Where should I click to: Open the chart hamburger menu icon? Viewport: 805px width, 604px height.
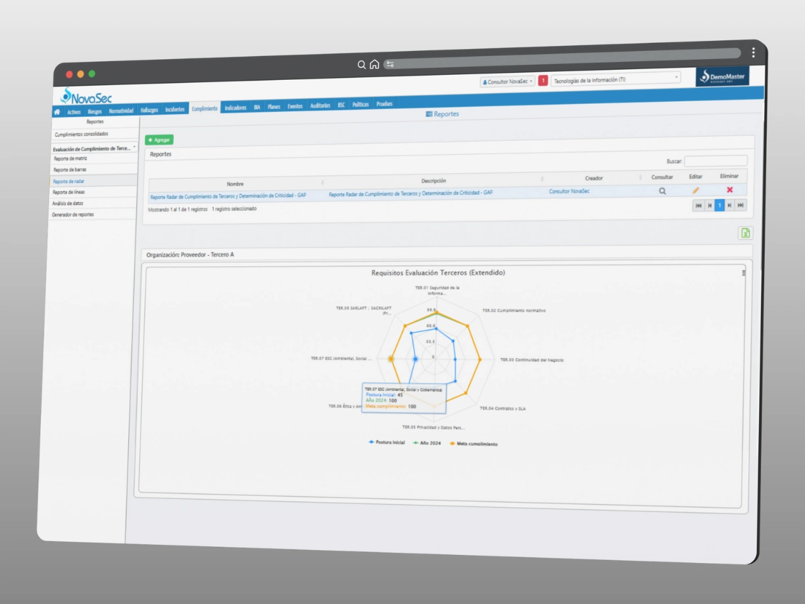click(x=743, y=273)
